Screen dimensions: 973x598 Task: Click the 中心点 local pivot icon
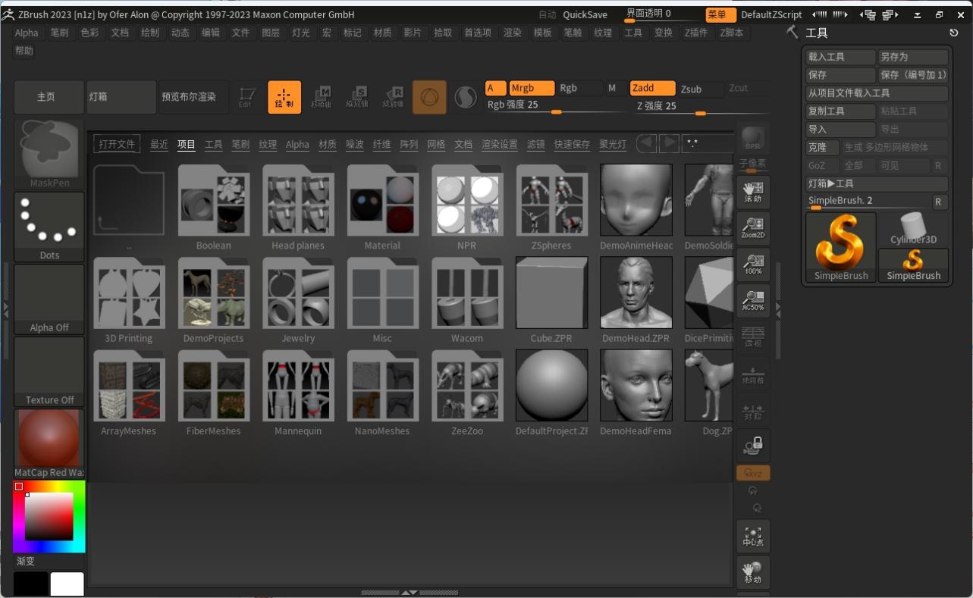tap(752, 536)
